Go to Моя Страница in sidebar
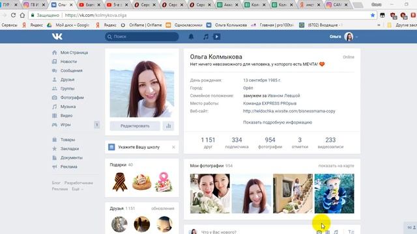 click(x=74, y=53)
